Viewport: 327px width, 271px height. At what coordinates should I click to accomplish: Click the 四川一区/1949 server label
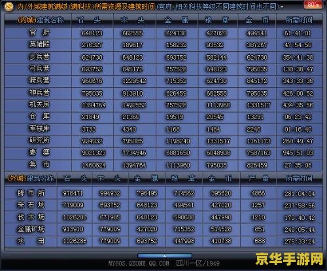(198, 263)
